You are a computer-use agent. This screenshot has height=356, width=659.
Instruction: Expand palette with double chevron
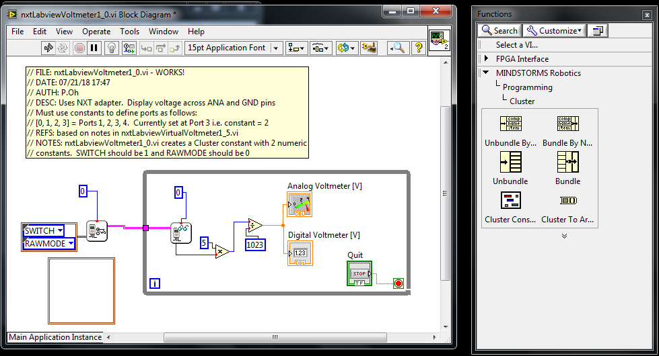pyautogui.click(x=565, y=236)
